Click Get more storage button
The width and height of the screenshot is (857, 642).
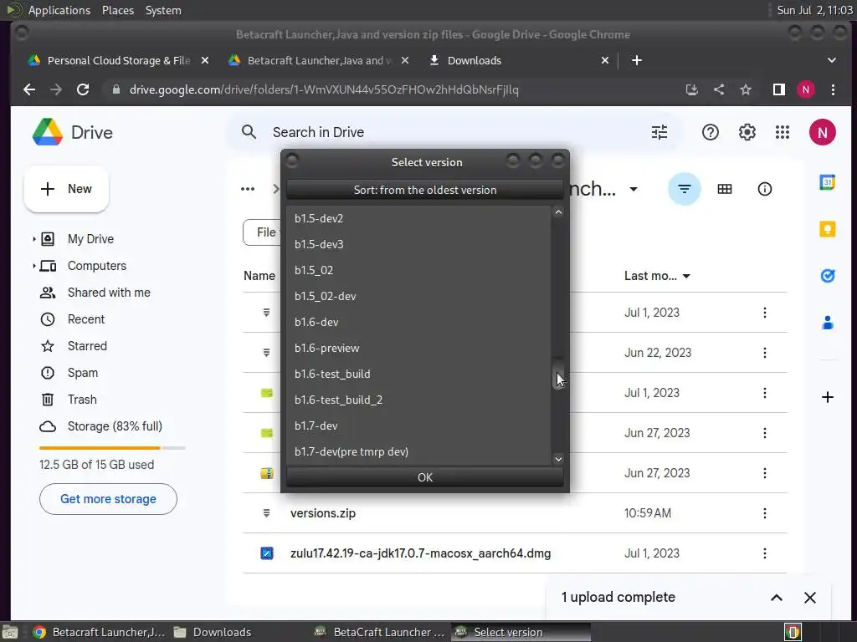coord(108,499)
